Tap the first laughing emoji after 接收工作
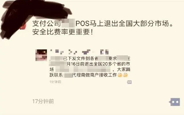Viewport: 184px width, 115px height. coord(120,75)
